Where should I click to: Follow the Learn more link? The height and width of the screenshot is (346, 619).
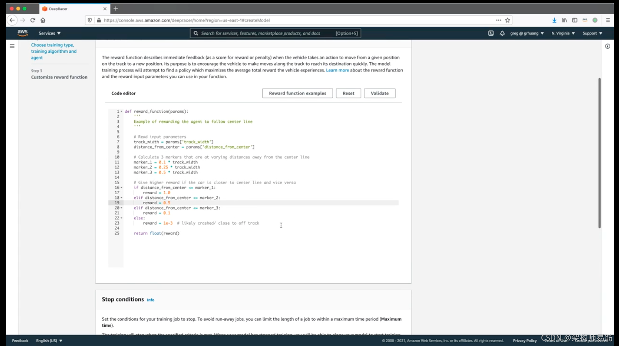click(x=337, y=70)
